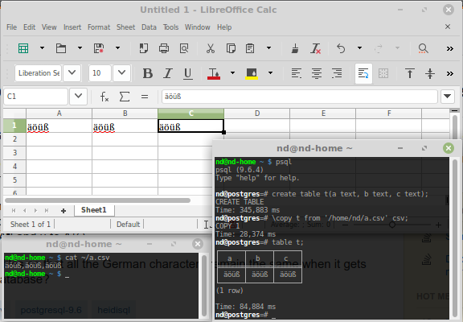Click the Undo arrow icon
Viewport: 463px width, 322px height.
pos(341,48)
